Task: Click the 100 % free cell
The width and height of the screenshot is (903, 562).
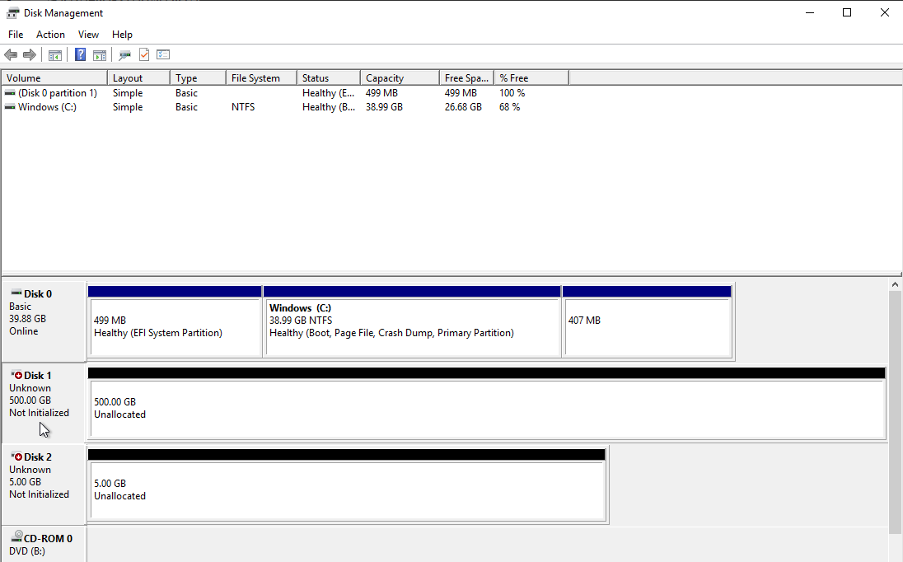Action: tap(512, 93)
